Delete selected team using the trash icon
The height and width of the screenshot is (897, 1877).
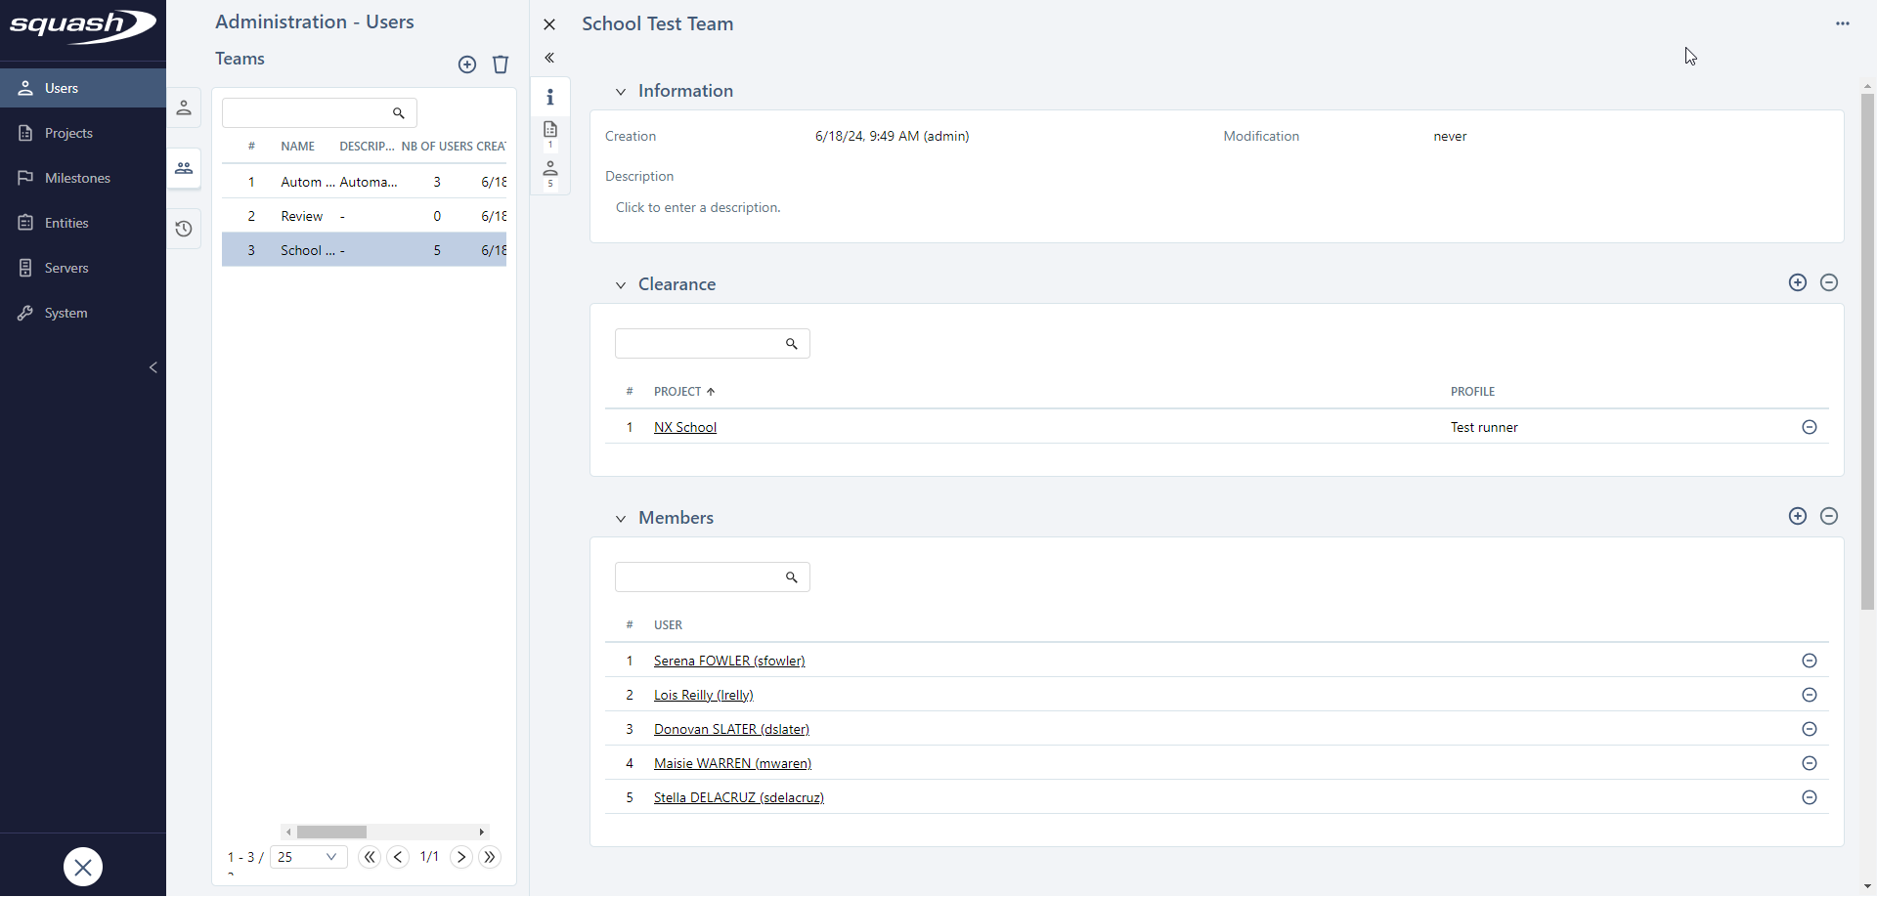501,64
